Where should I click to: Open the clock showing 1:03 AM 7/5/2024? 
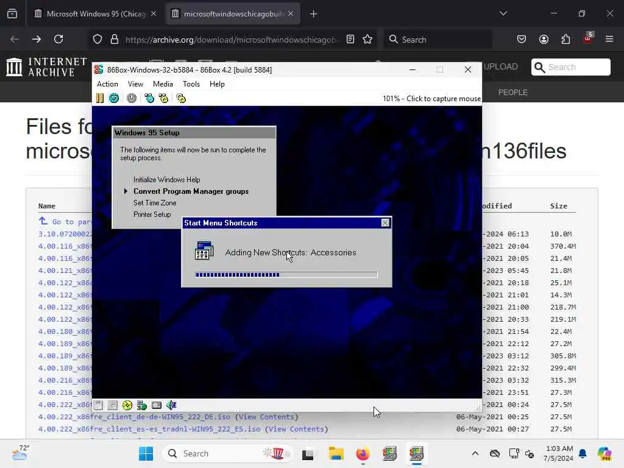point(559,453)
